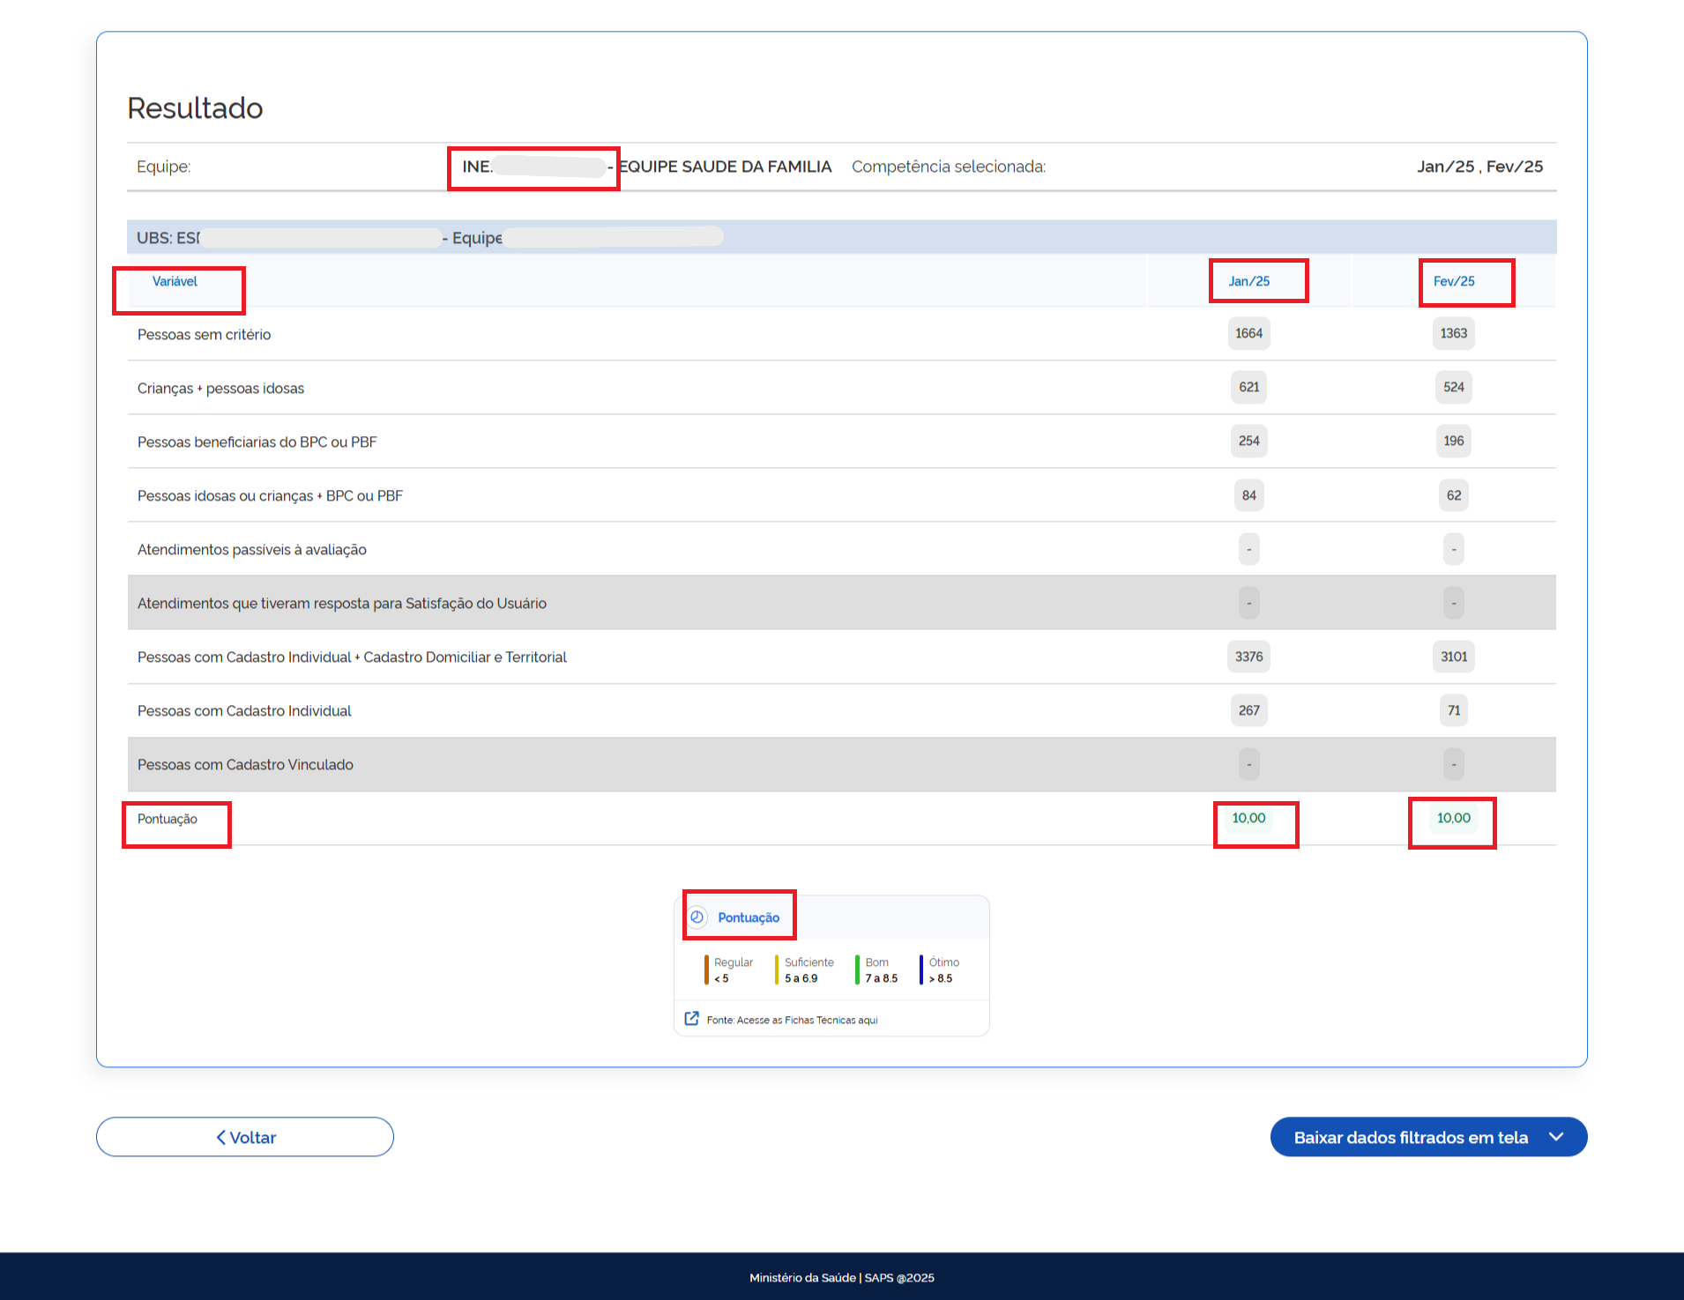
Task: Click the green Bom legend color bar
Action: [x=857, y=969]
